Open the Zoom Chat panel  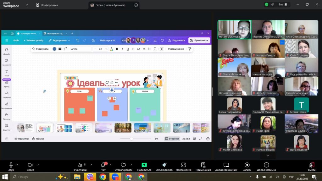click(x=103, y=165)
